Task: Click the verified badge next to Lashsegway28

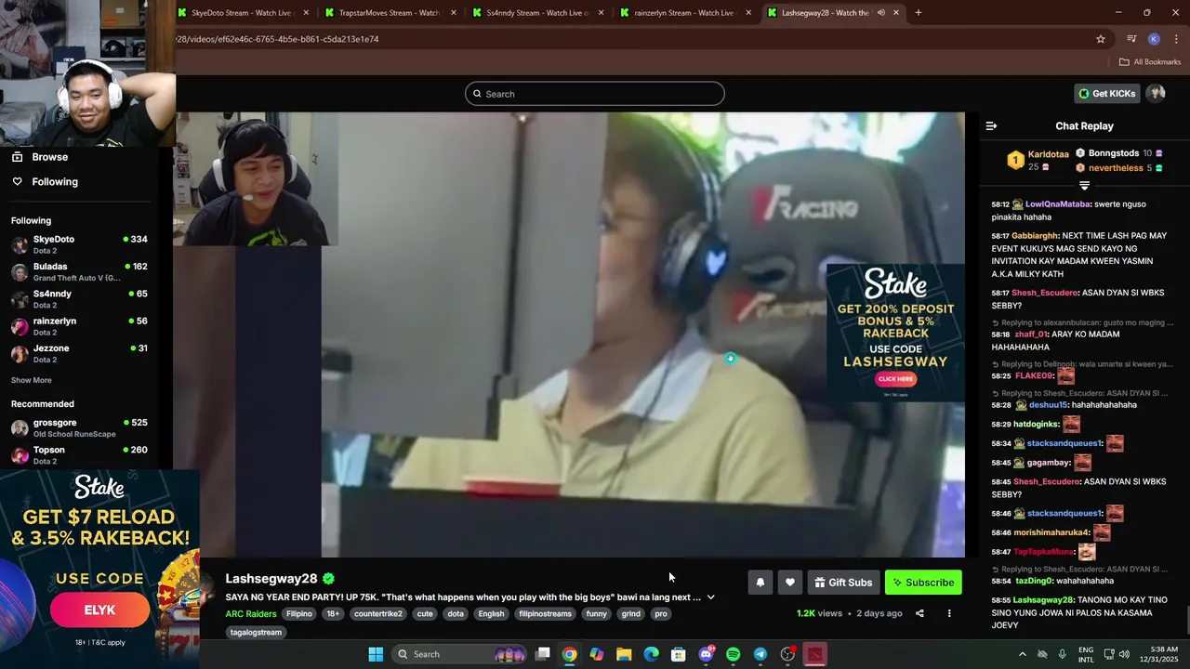Action: [329, 579]
